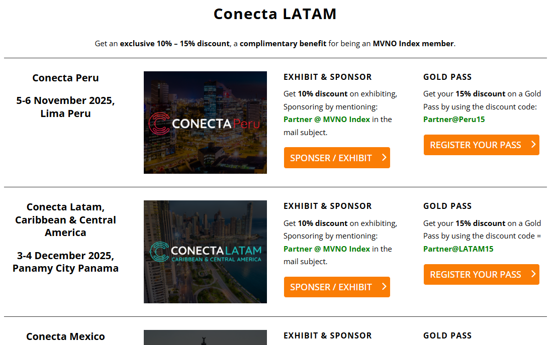Click the teal circular Conecta LATAM logo icon

pos(160,252)
